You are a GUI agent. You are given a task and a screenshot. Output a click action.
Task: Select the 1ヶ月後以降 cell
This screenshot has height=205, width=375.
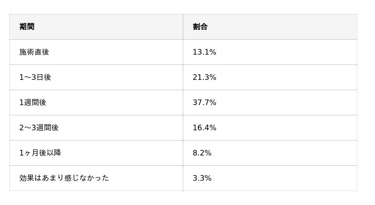40,153
